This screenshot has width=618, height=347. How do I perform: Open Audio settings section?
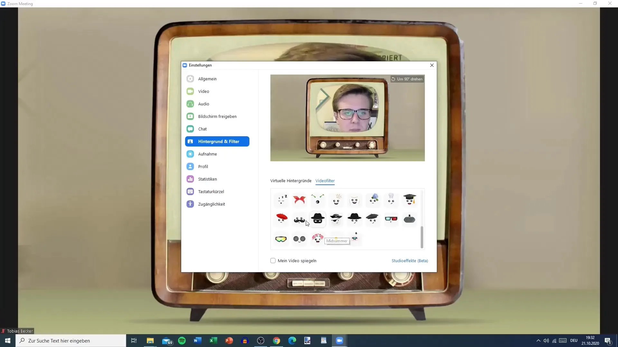(217, 104)
